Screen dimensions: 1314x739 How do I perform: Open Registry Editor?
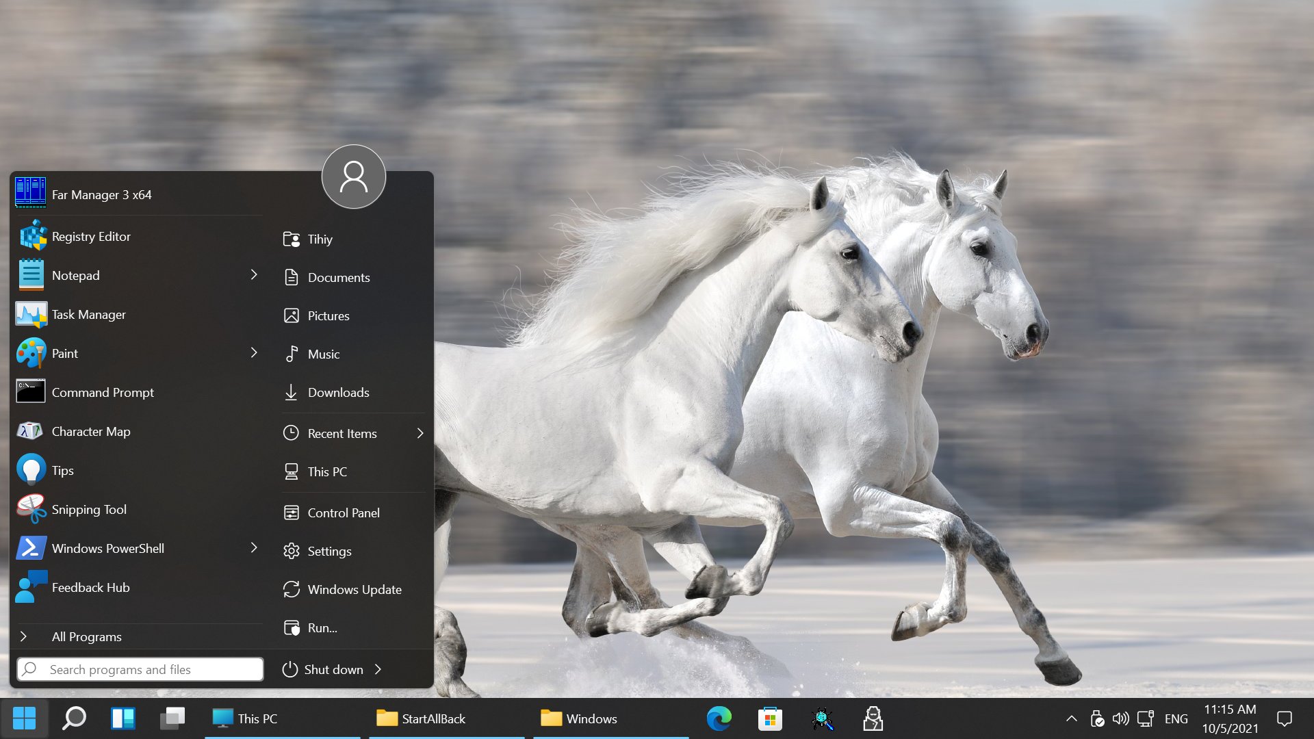coord(90,235)
